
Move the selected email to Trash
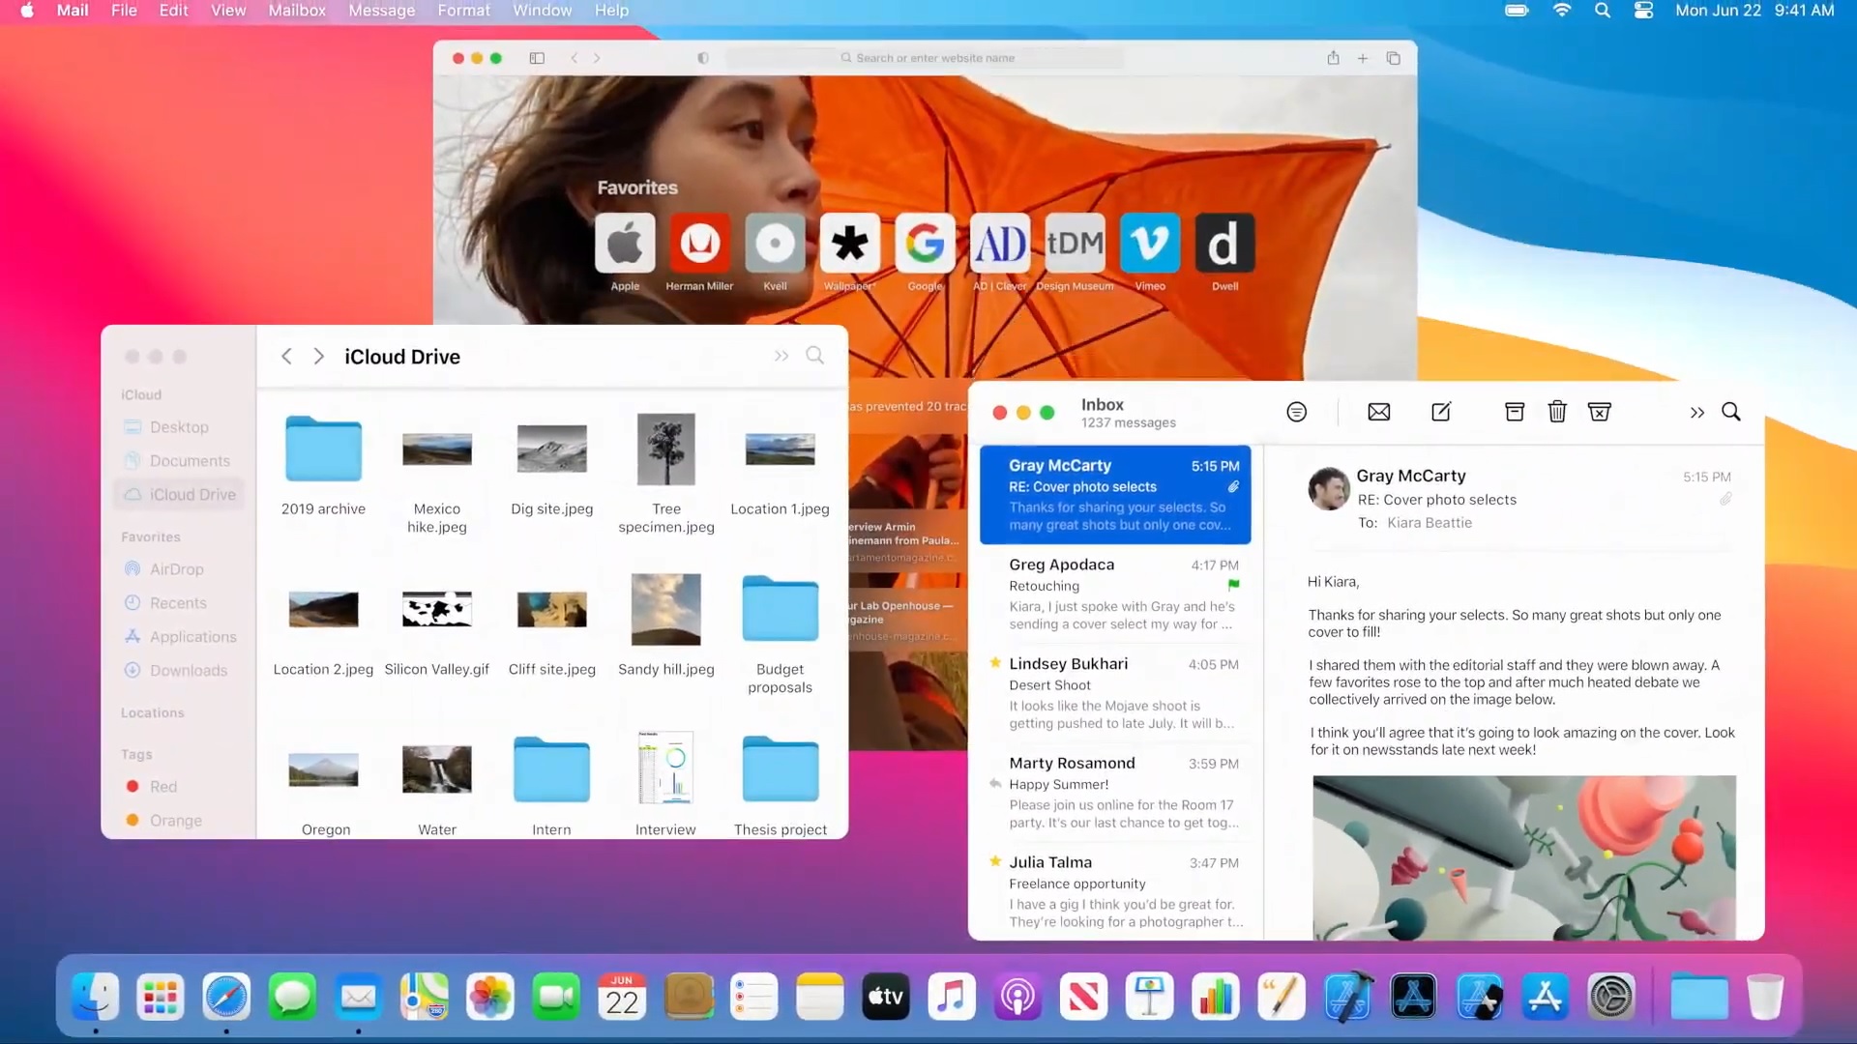1556,411
